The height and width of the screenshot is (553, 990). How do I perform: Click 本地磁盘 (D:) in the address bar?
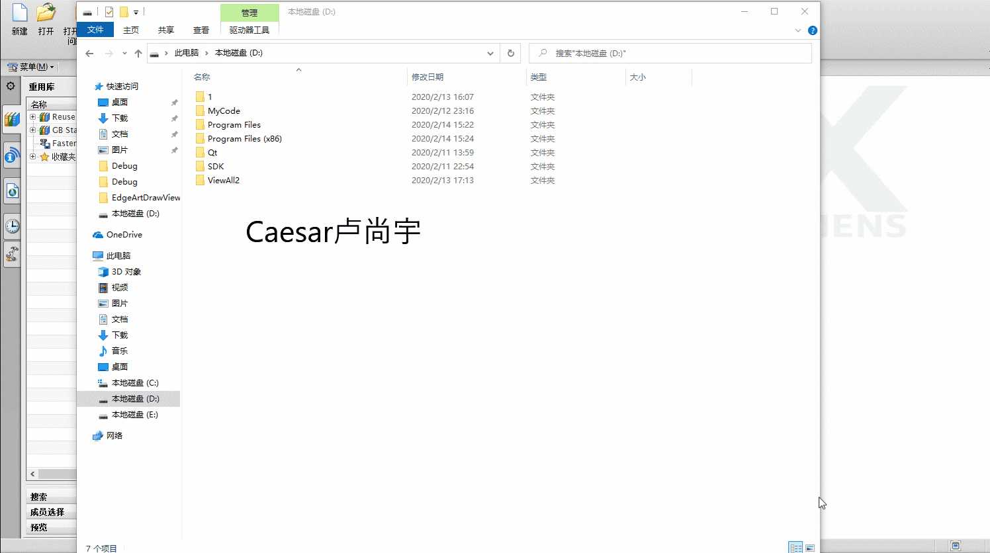[x=239, y=53]
